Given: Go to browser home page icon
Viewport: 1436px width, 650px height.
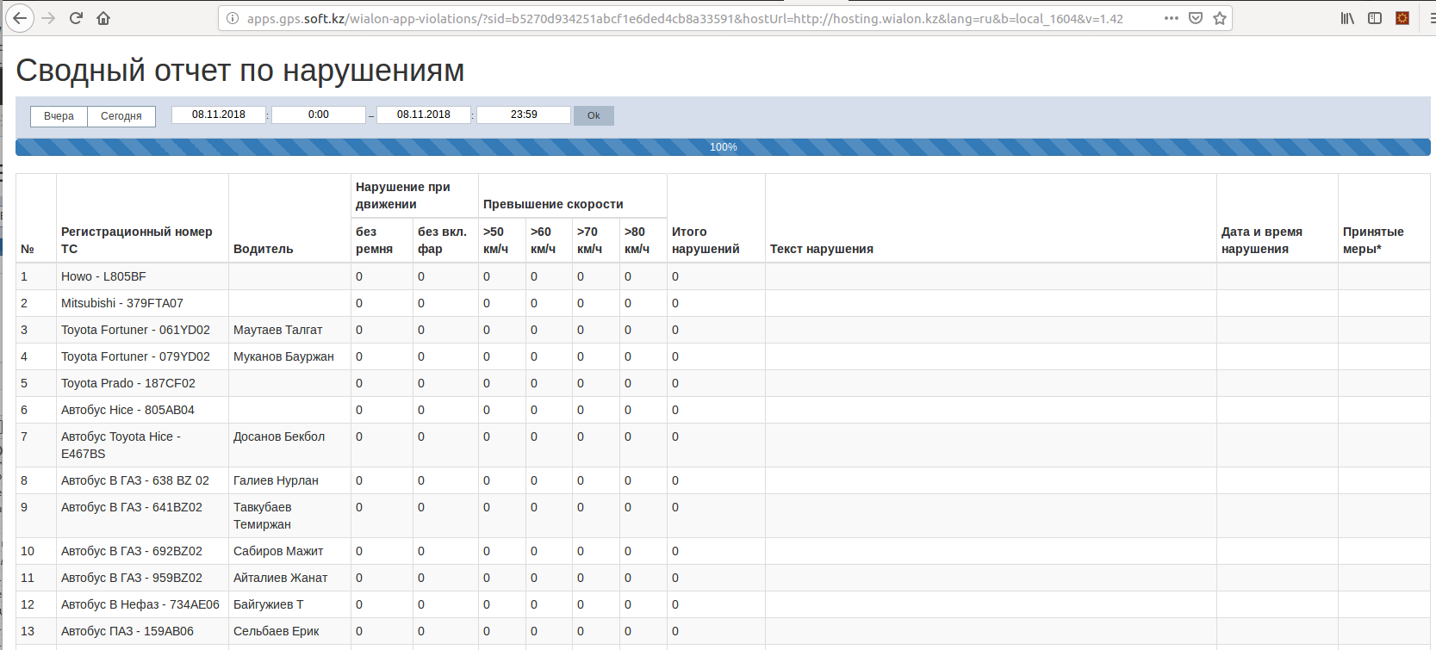Looking at the screenshot, I should click(x=103, y=18).
